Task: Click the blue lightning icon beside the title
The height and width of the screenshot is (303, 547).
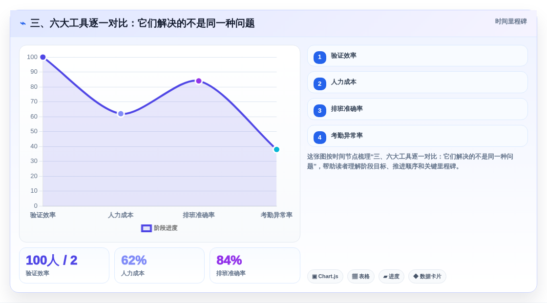Action: pyautogui.click(x=23, y=23)
